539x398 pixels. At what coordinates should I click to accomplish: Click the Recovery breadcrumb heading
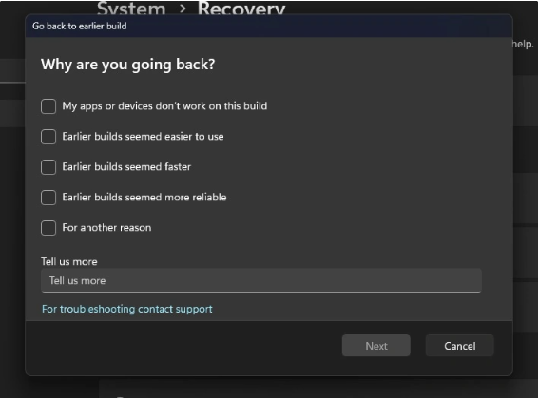(x=241, y=9)
